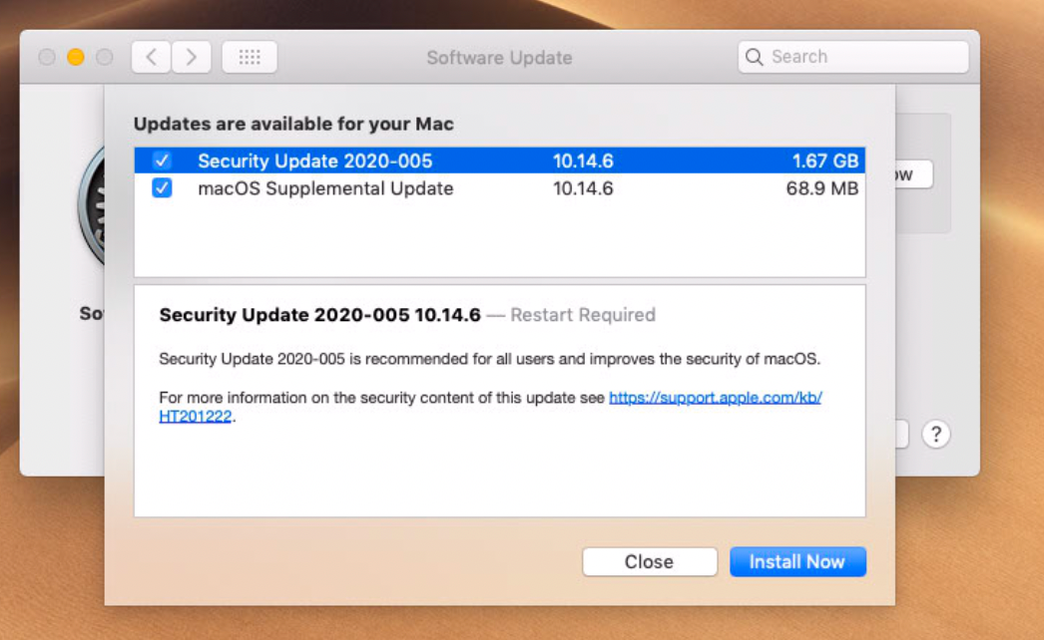Screen dimensions: 1044x640
Task: Click 10.14.6 version in Security Update row
Action: (x=583, y=161)
